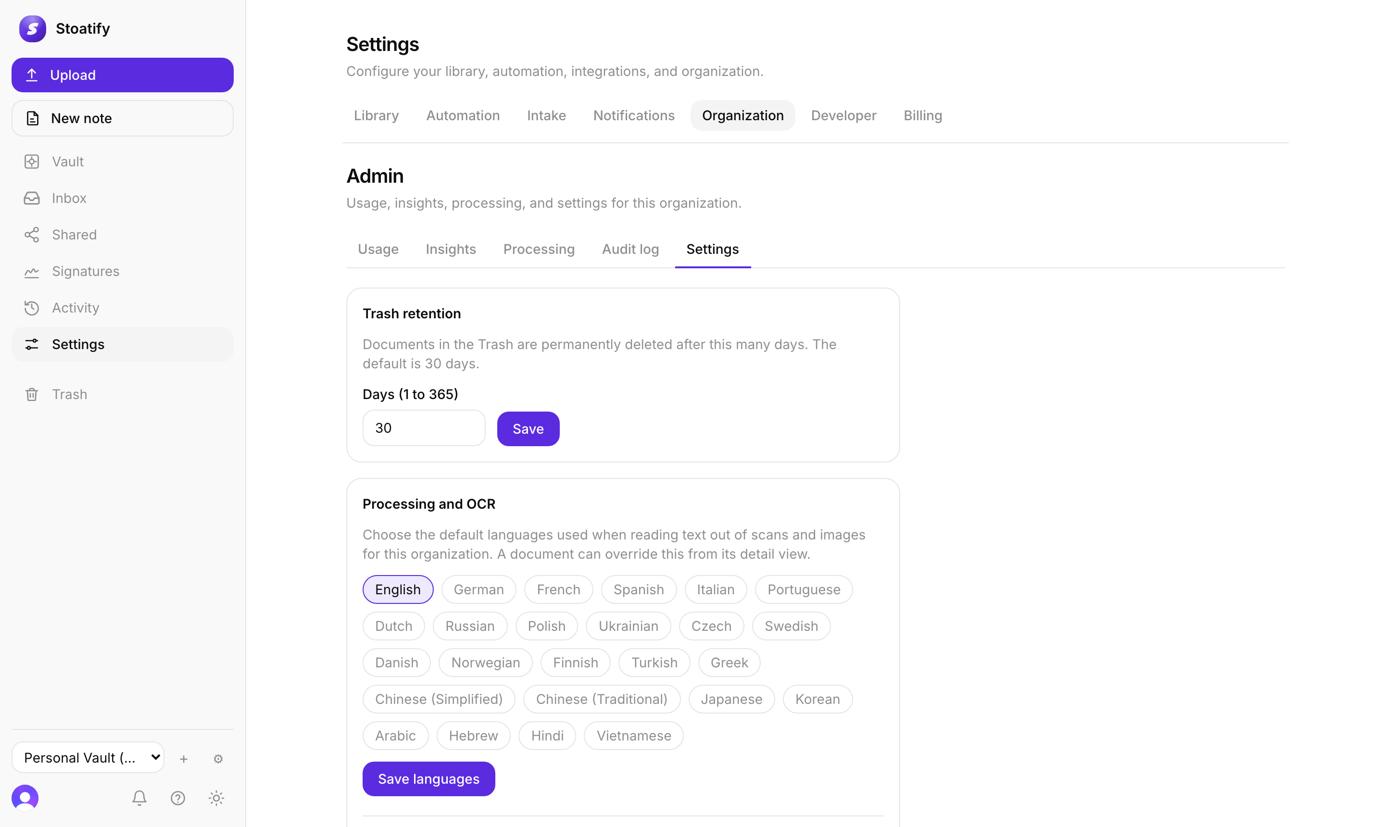The width and height of the screenshot is (1385, 827).
Task: Enable Russian OCR language
Action: [470, 626]
